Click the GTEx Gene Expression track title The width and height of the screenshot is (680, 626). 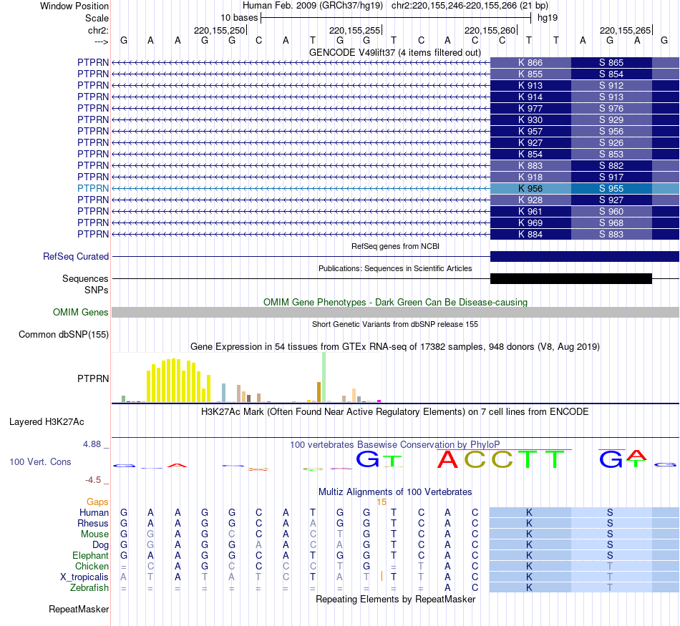(395, 347)
